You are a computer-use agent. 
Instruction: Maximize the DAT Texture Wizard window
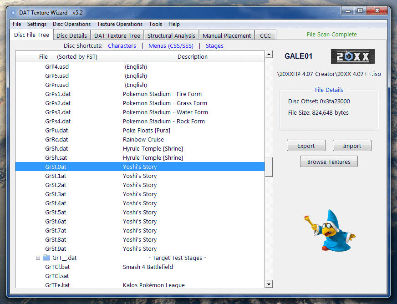360,11
